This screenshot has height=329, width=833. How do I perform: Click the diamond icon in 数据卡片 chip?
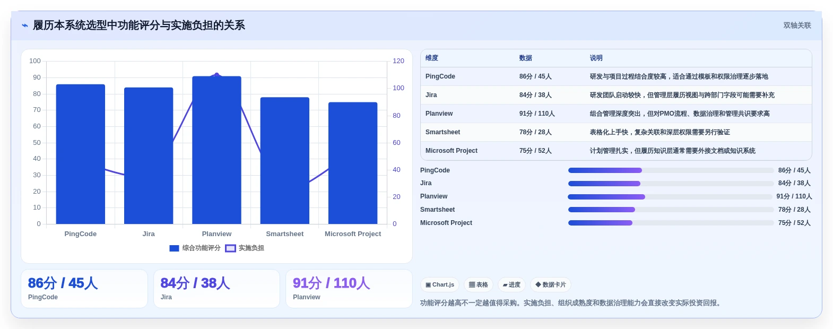tap(538, 285)
